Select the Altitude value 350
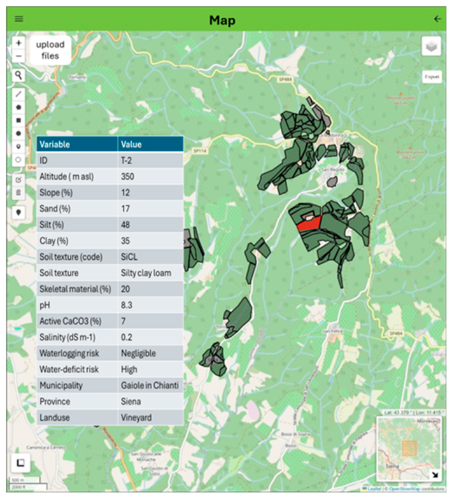Viewport: 452px width, 498px height. [127, 176]
